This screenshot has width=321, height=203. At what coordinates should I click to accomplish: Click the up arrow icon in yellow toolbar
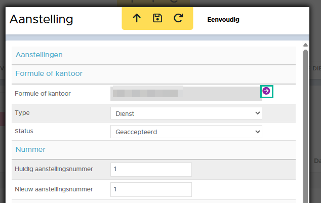(x=137, y=18)
